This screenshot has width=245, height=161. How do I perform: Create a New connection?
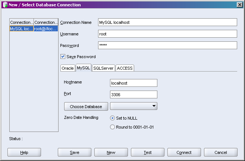[111, 152]
